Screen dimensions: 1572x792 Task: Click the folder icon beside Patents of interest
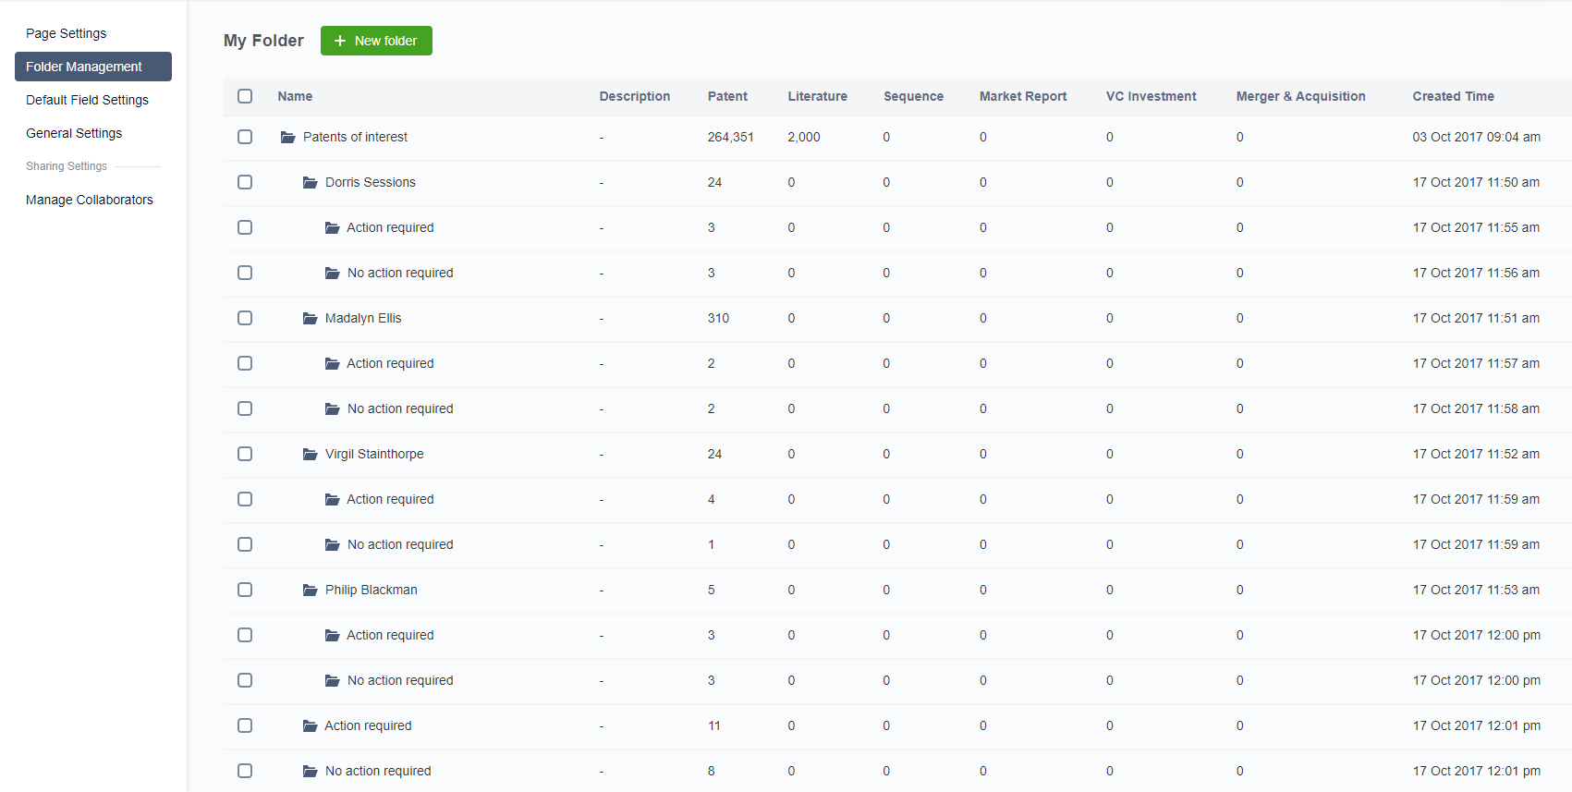[x=287, y=137]
